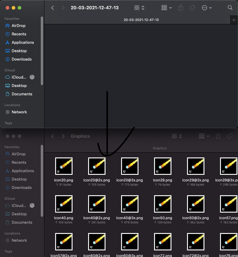
Task: Select Icon29@2x.png thumbnail
Action: click(x=195, y=166)
